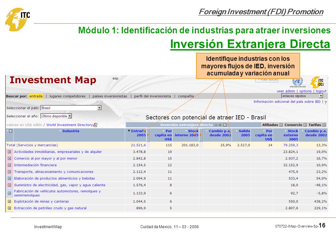Click the user admin link
The height and width of the screenshot is (233, 336).
(x=286, y=91)
